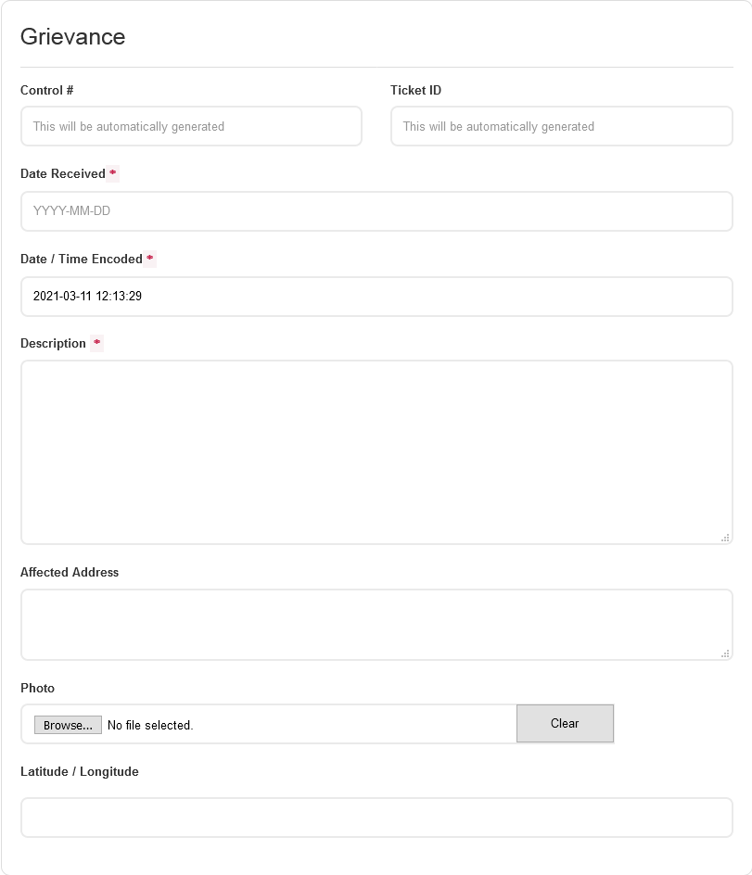
Task: Click the required asterisk beside Description
Action: click(x=96, y=343)
